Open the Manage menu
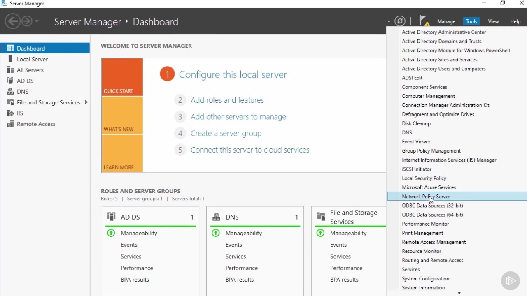 click(446, 21)
